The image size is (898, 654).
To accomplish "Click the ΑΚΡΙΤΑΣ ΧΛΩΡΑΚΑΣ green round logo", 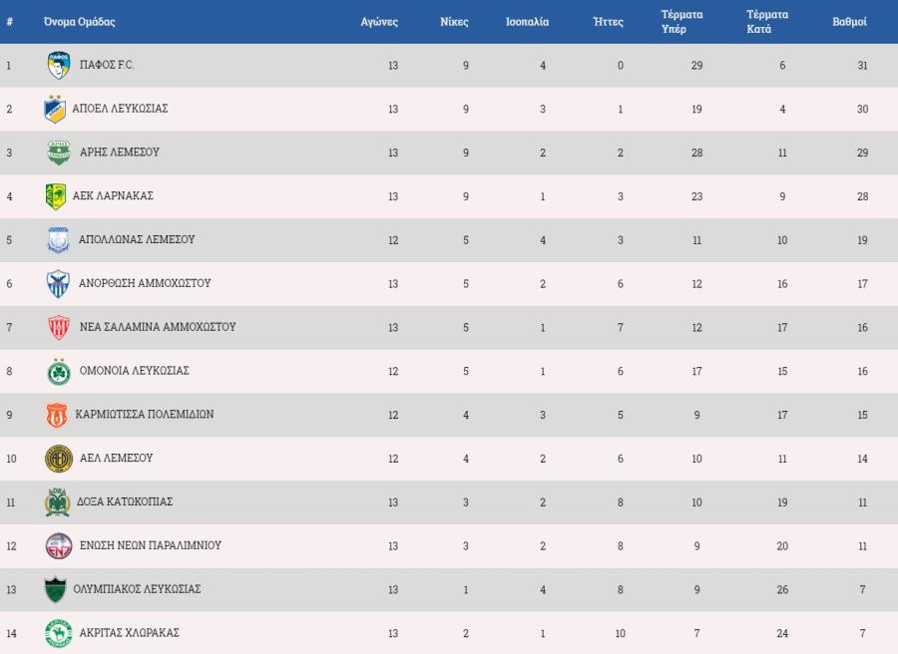I will [x=59, y=633].
